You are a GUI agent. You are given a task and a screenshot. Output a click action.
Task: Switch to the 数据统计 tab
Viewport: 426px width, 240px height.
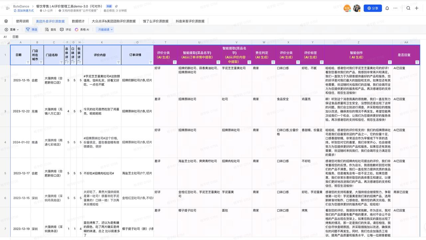78,21
